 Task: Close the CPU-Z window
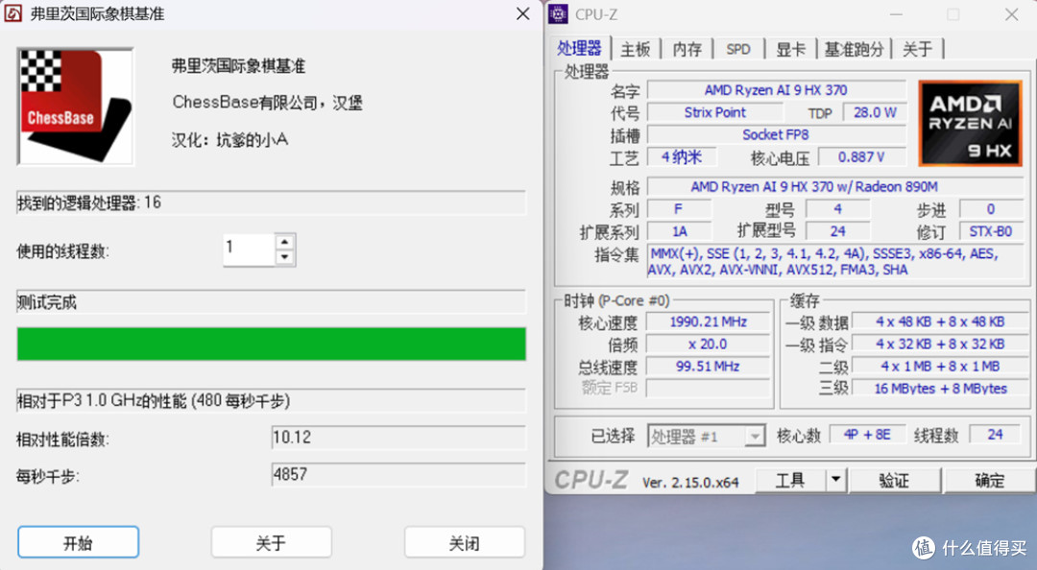(1011, 14)
